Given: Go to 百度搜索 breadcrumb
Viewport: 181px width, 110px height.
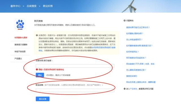Looking at the screenshot, I should tap(31, 6).
